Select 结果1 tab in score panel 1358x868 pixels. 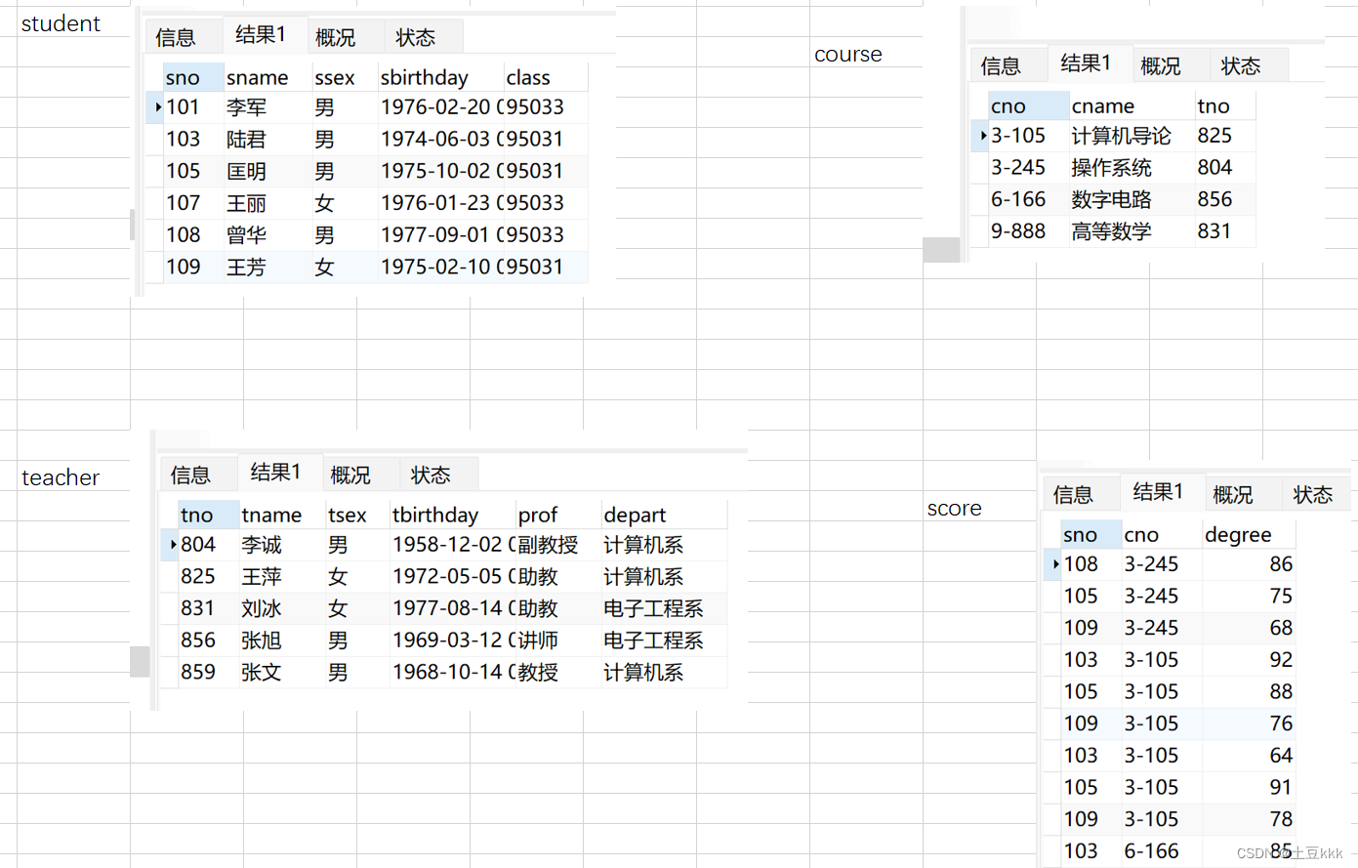(1158, 492)
